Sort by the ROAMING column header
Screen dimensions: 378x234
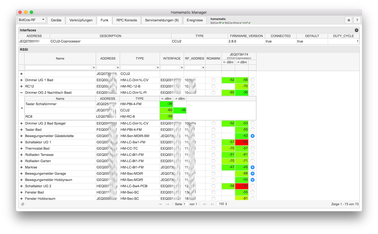coord(213,58)
